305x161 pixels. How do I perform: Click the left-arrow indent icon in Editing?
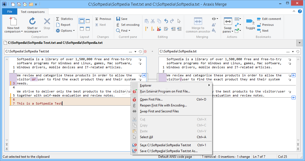coord(173,29)
